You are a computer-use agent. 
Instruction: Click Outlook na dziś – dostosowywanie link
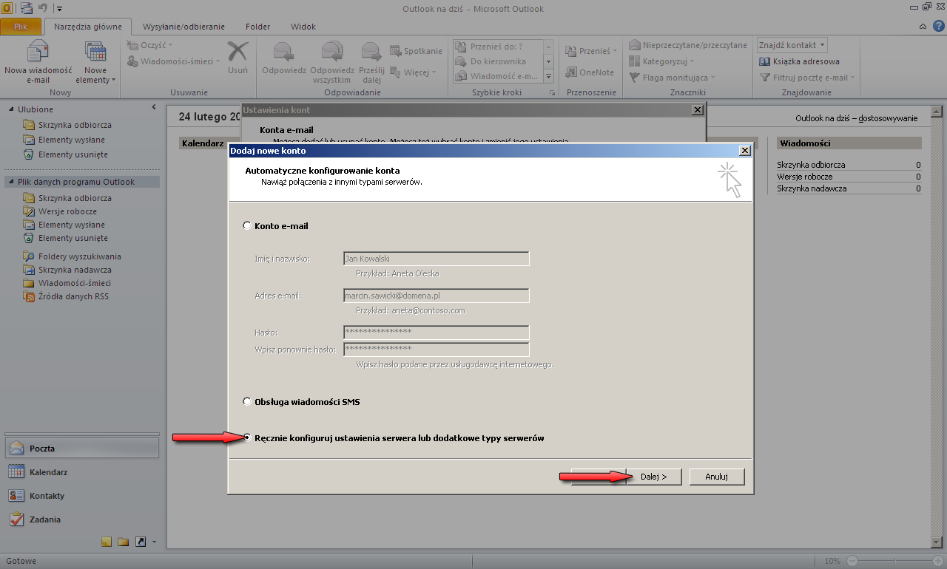click(x=856, y=118)
